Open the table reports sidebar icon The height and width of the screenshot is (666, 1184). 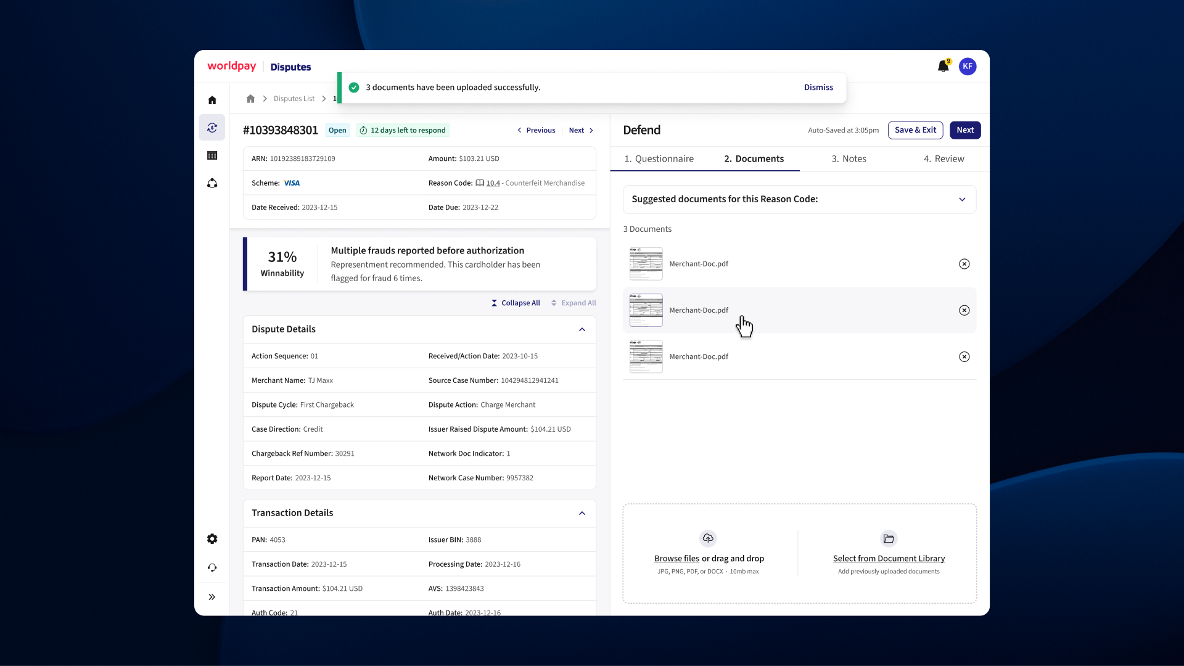coord(212,155)
